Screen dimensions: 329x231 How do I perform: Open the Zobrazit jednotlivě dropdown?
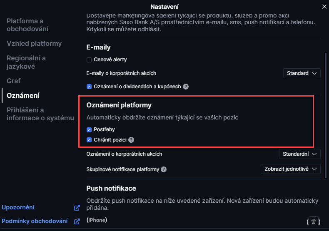(x=290, y=169)
